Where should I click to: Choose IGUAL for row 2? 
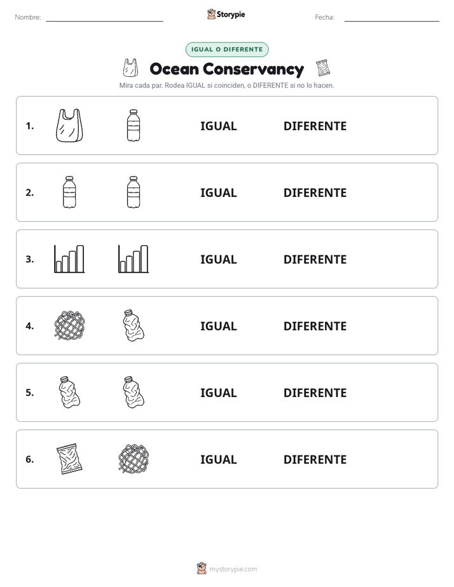218,192
